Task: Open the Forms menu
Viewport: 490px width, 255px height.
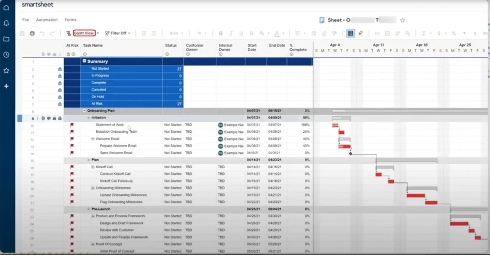Action: [x=70, y=20]
